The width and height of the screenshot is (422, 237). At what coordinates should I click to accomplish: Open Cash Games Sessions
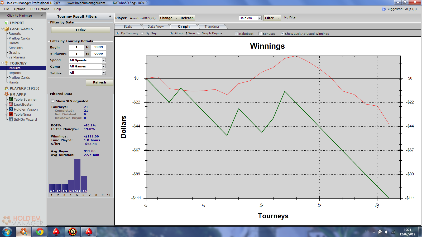point(16,48)
